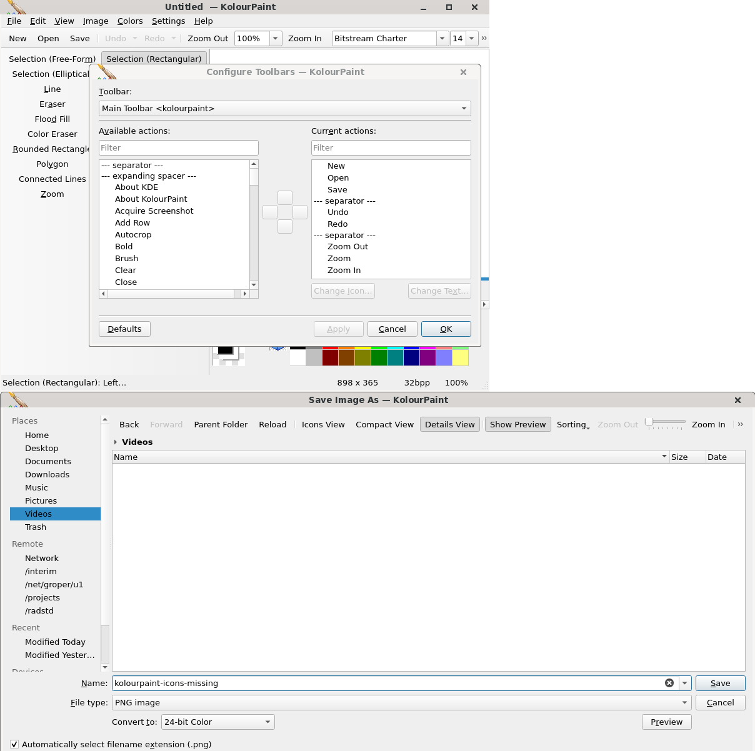This screenshot has height=751, width=755.
Task: Clear the file name field text
Action: click(669, 683)
